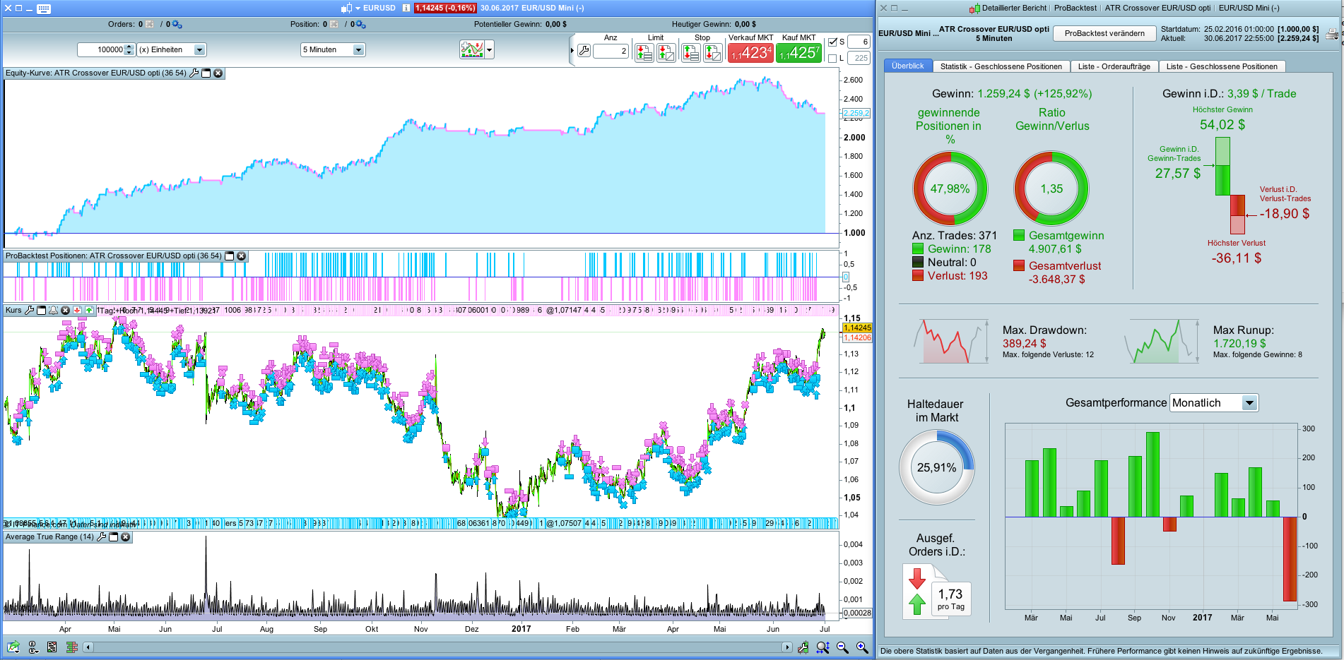Image resolution: width=1344 pixels, height=660 pixels.
Task: Maximize the ProBacktest Positionen panel
Action: point(229,256)
